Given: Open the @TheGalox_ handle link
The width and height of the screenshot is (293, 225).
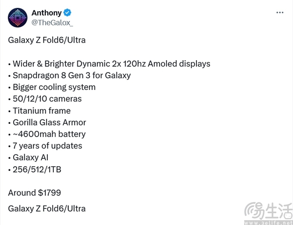Looking at the screenshot, I should coord(52,22).
